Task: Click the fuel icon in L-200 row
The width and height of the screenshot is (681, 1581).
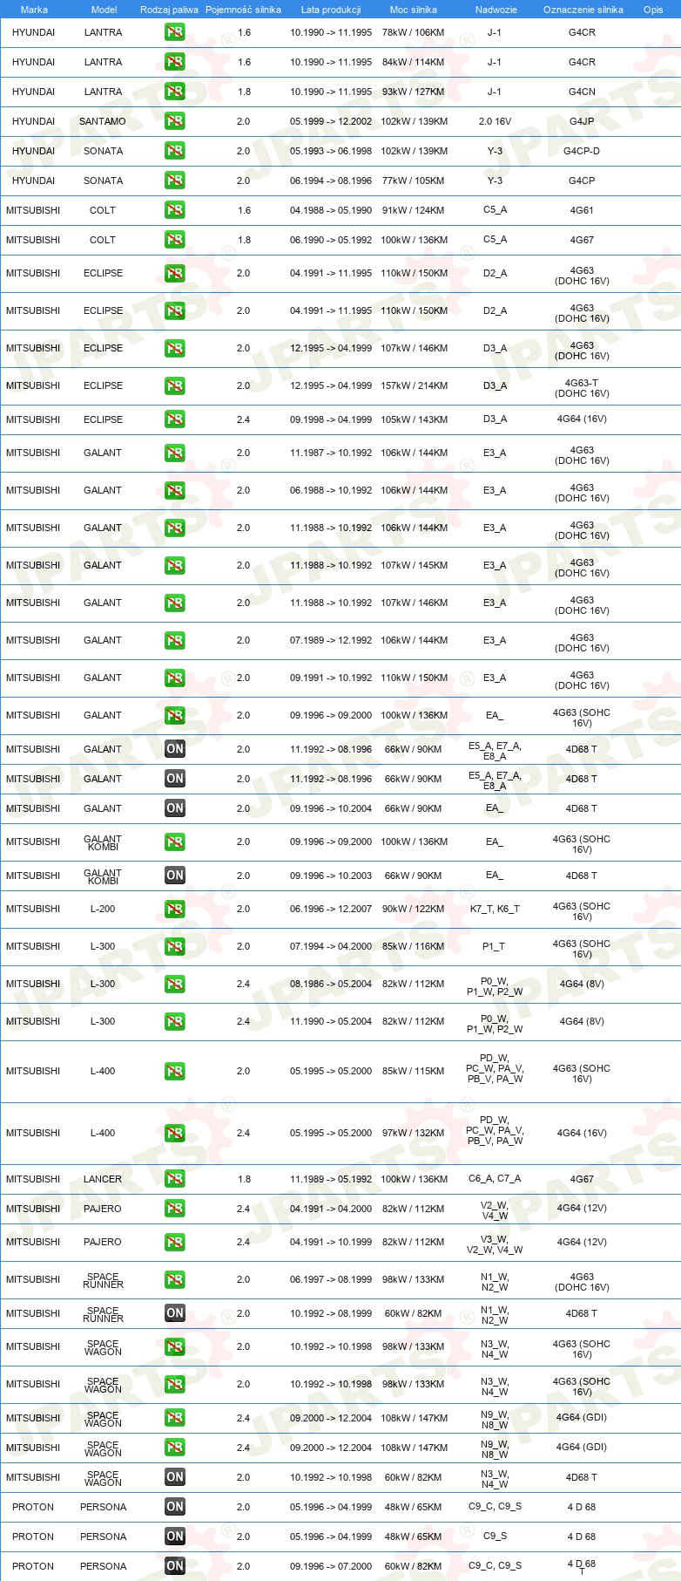Action: point(175,910)
